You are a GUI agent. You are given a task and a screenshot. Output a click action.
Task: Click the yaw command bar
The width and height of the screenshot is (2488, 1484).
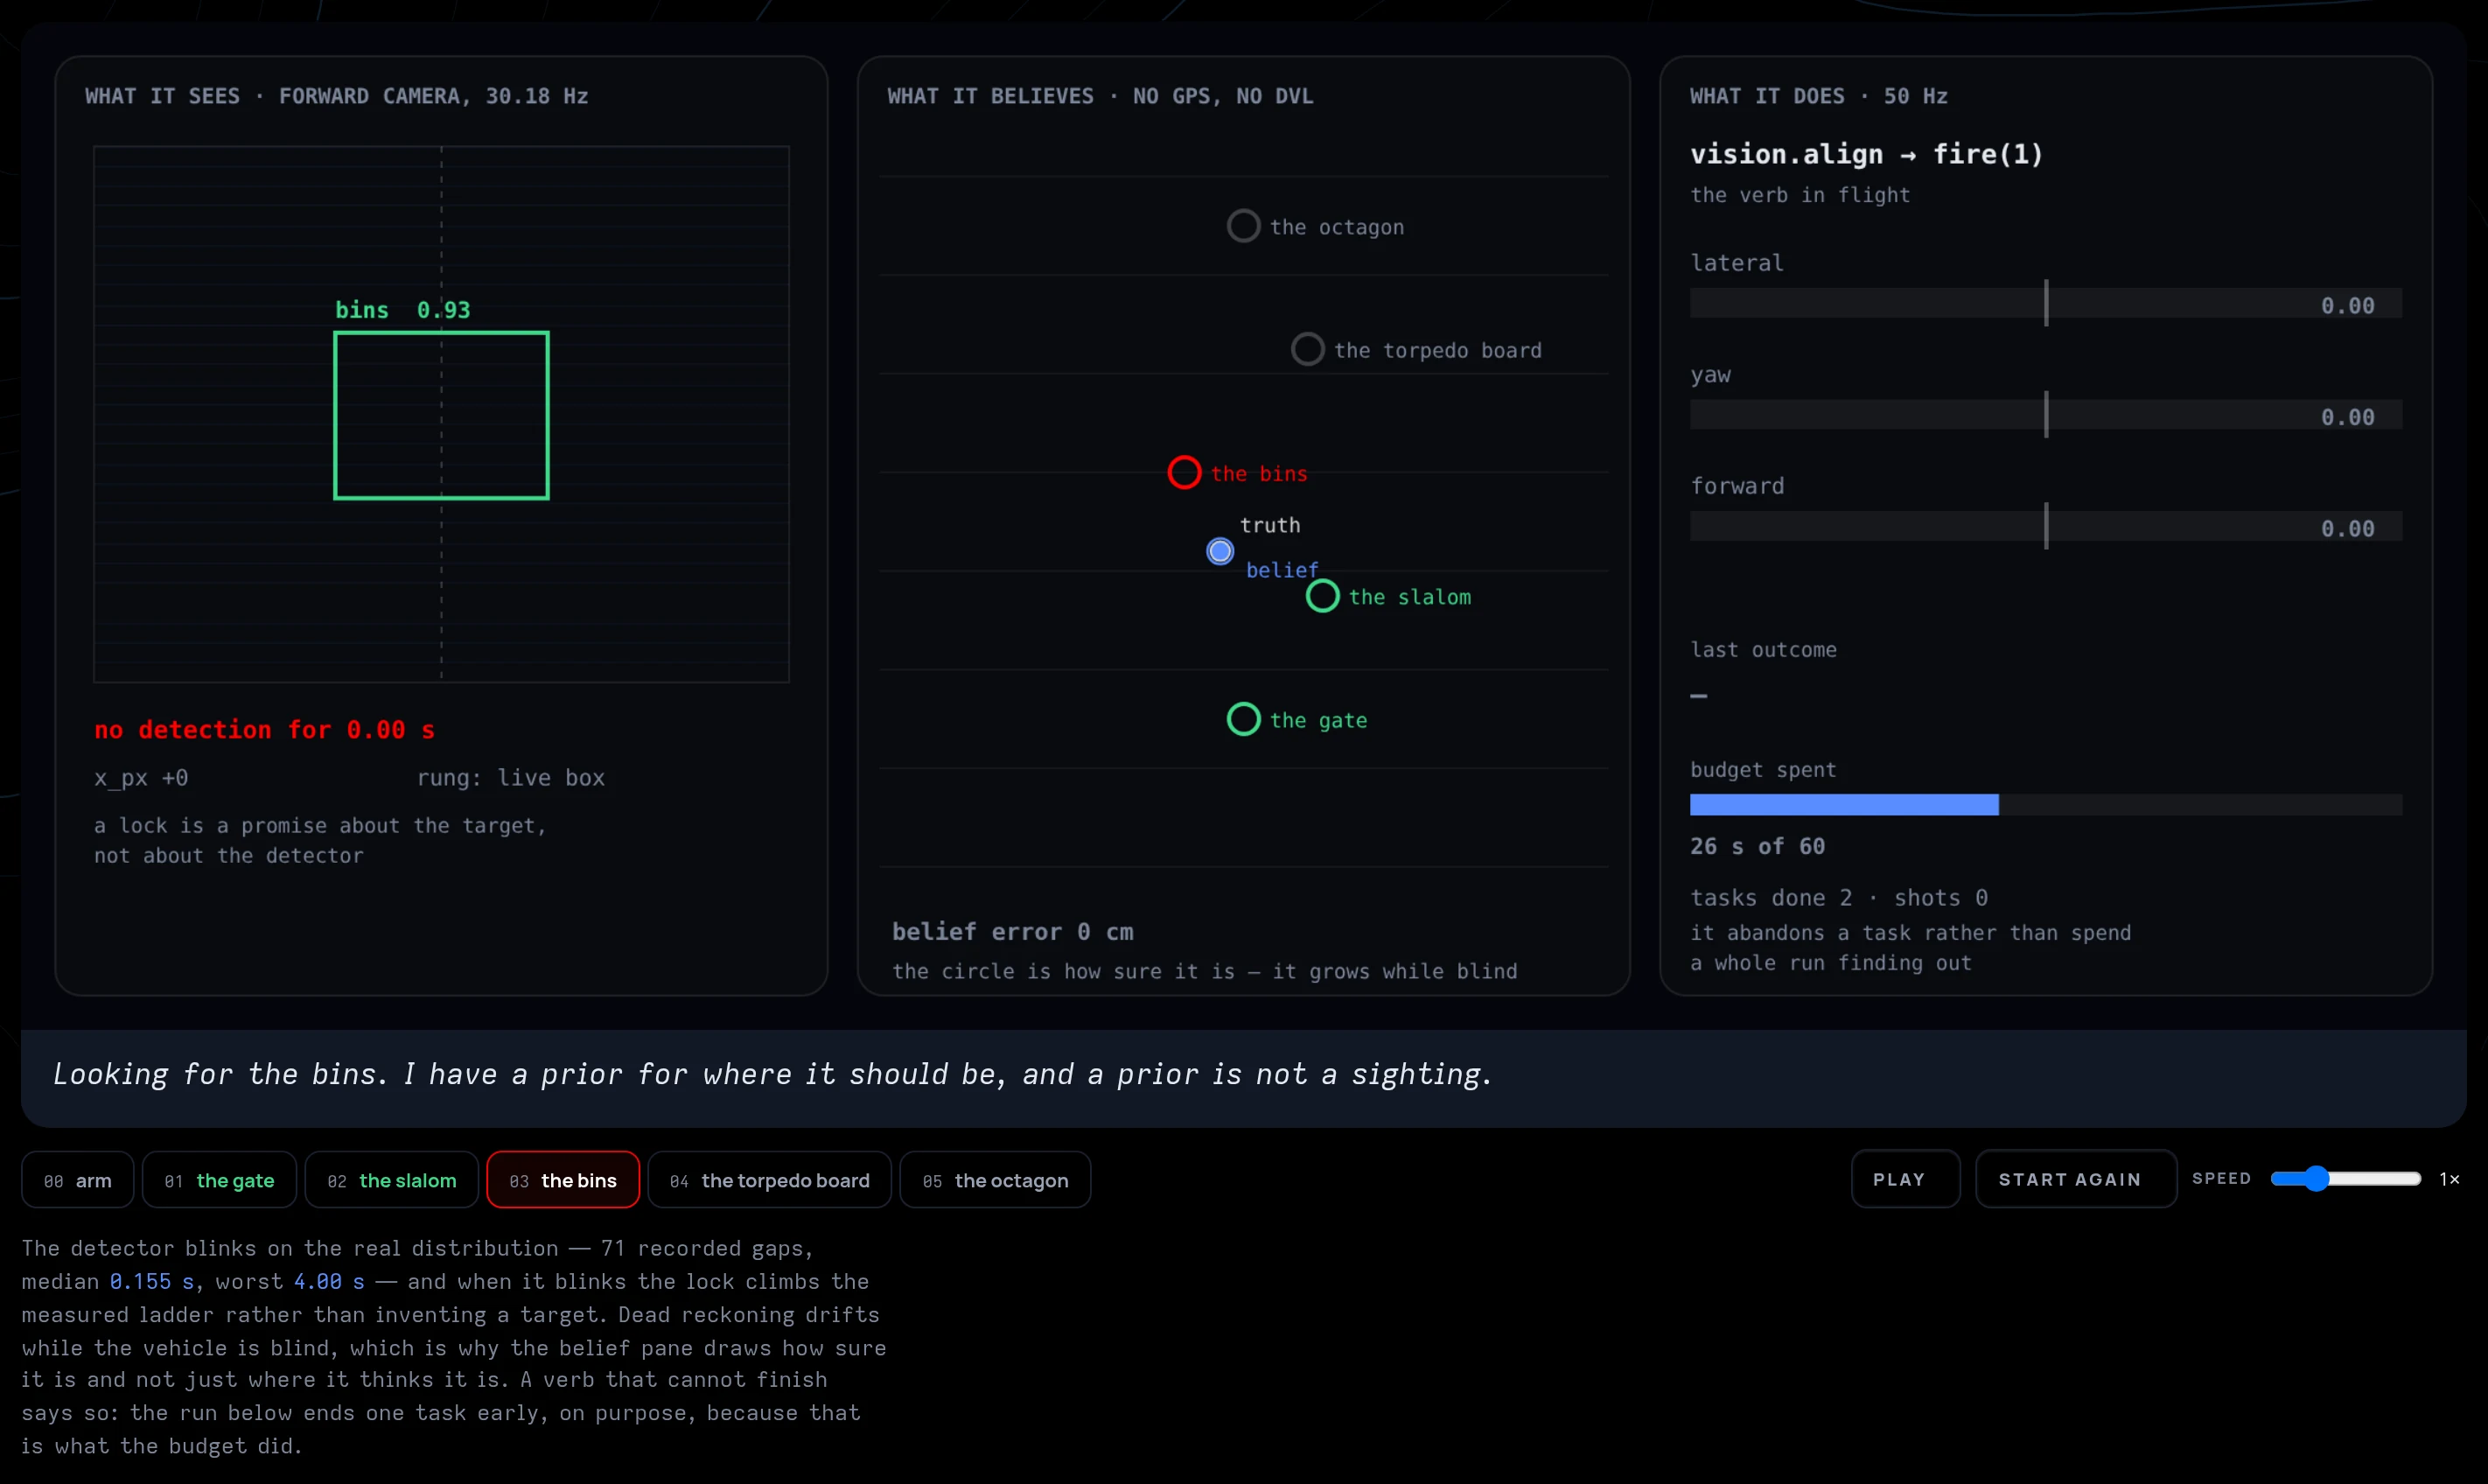(x=2045, y=416)
